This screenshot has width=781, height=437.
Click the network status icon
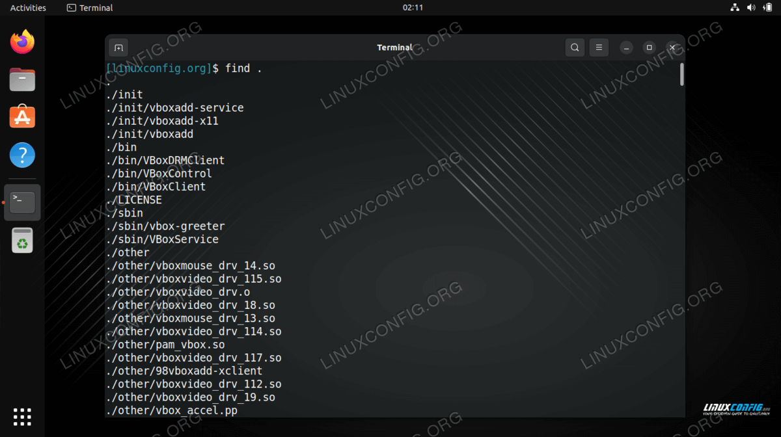pos(735,8)
